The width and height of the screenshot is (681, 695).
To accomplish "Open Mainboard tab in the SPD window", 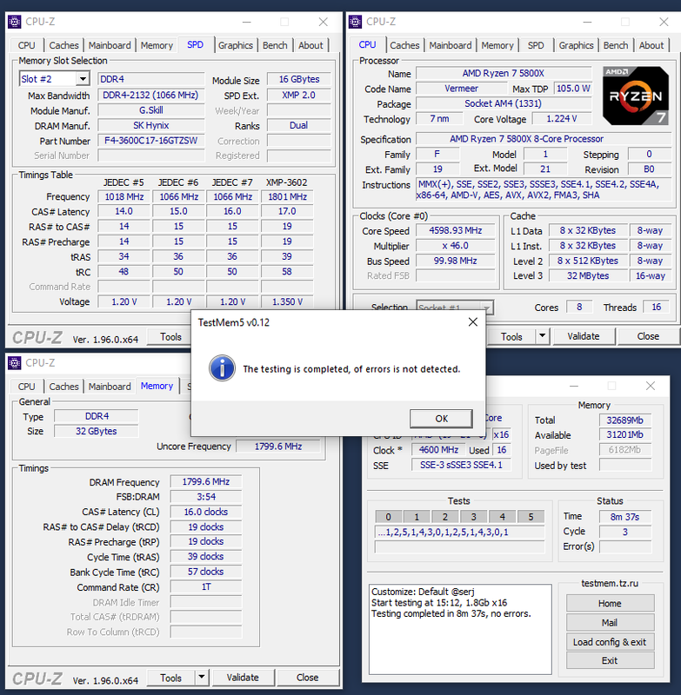I will click(110, 45).
